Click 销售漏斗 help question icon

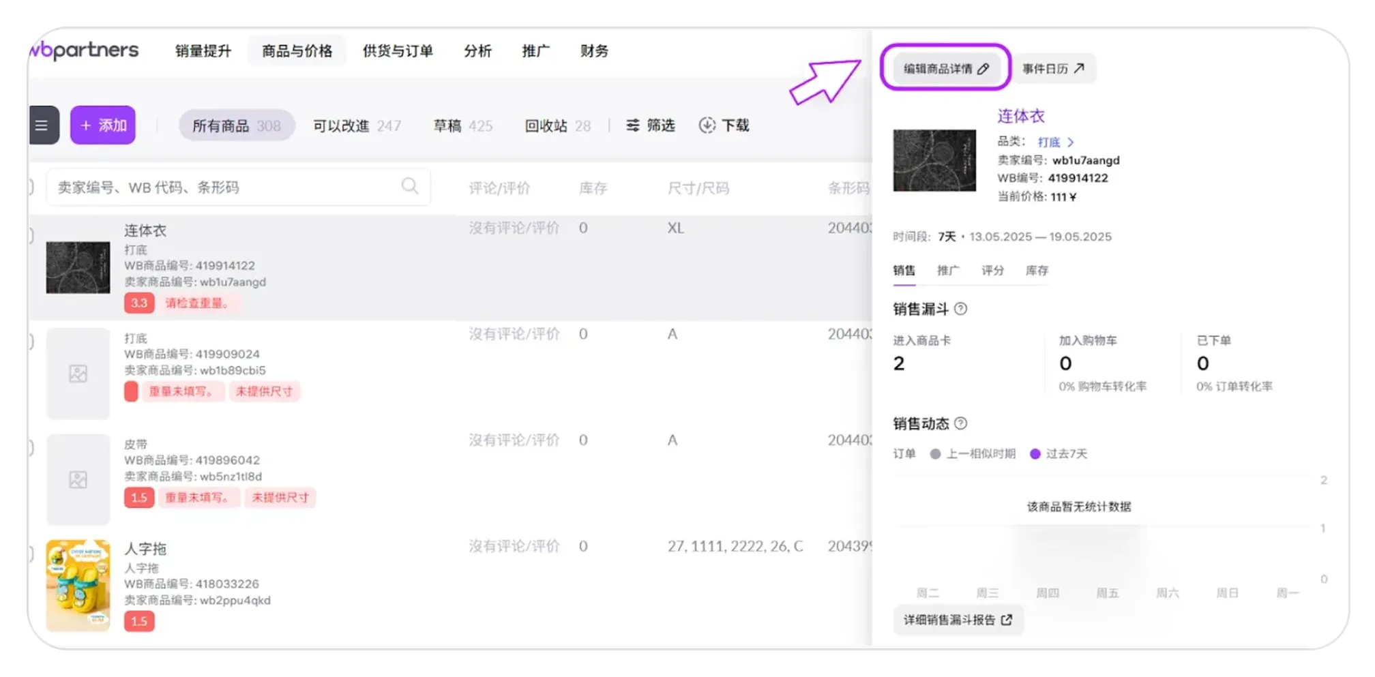tap(960, 309)
